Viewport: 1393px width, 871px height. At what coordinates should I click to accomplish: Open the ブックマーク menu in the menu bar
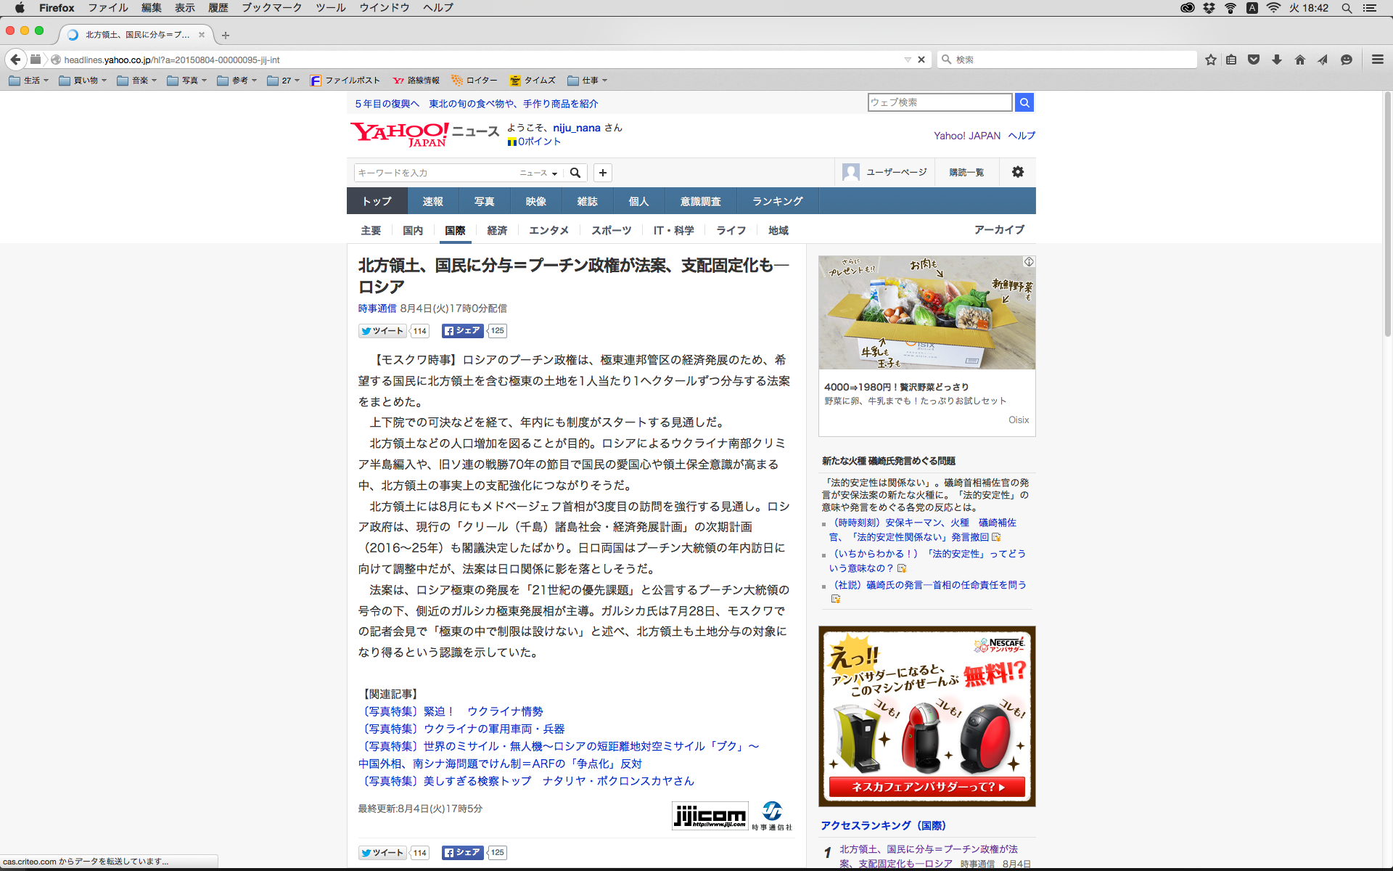pyautogui.click(x=271, y=8)
